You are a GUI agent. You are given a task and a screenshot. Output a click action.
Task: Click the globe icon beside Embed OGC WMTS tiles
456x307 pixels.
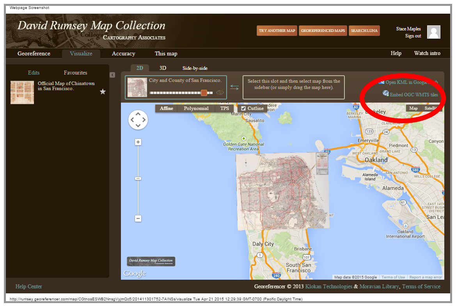click(x=386, y=93)
